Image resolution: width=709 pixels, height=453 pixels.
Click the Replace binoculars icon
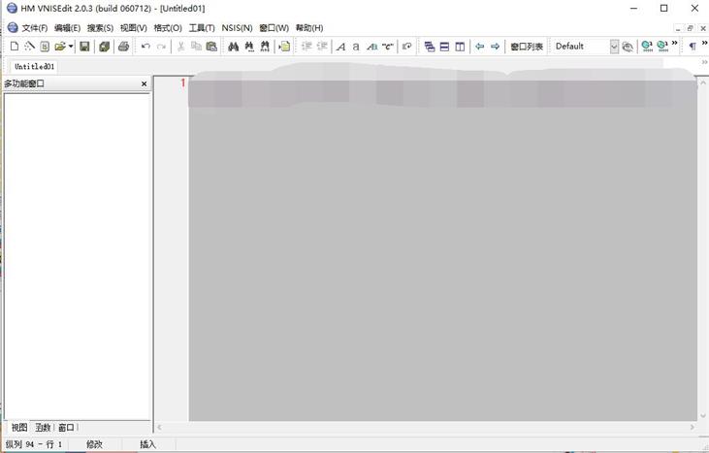(265, 47)
